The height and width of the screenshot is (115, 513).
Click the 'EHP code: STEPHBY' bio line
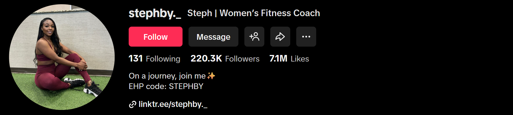click(166, 86)
